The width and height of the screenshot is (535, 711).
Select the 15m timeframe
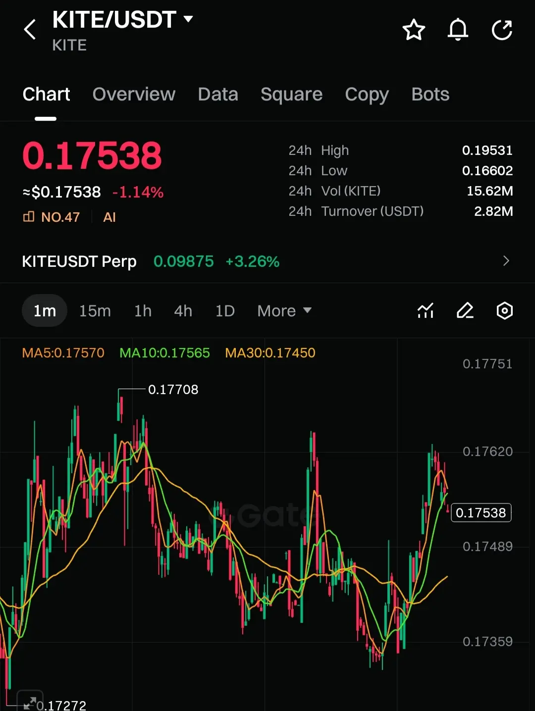[95, 311]
